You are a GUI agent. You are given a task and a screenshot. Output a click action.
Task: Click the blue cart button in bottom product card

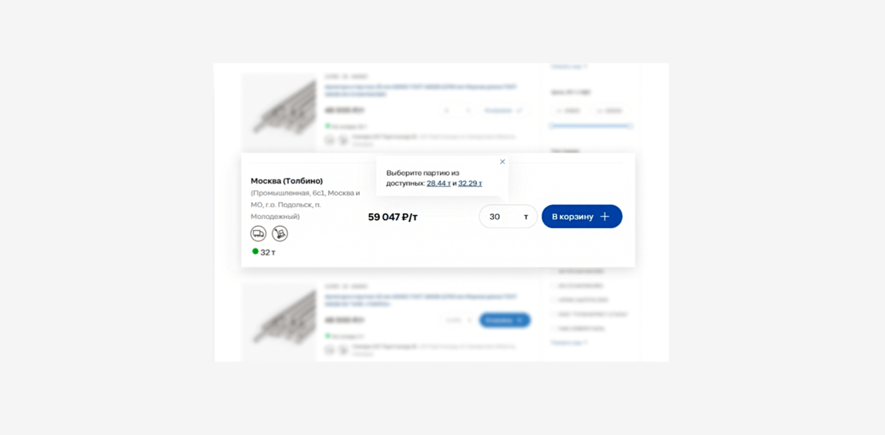[505, 320]
